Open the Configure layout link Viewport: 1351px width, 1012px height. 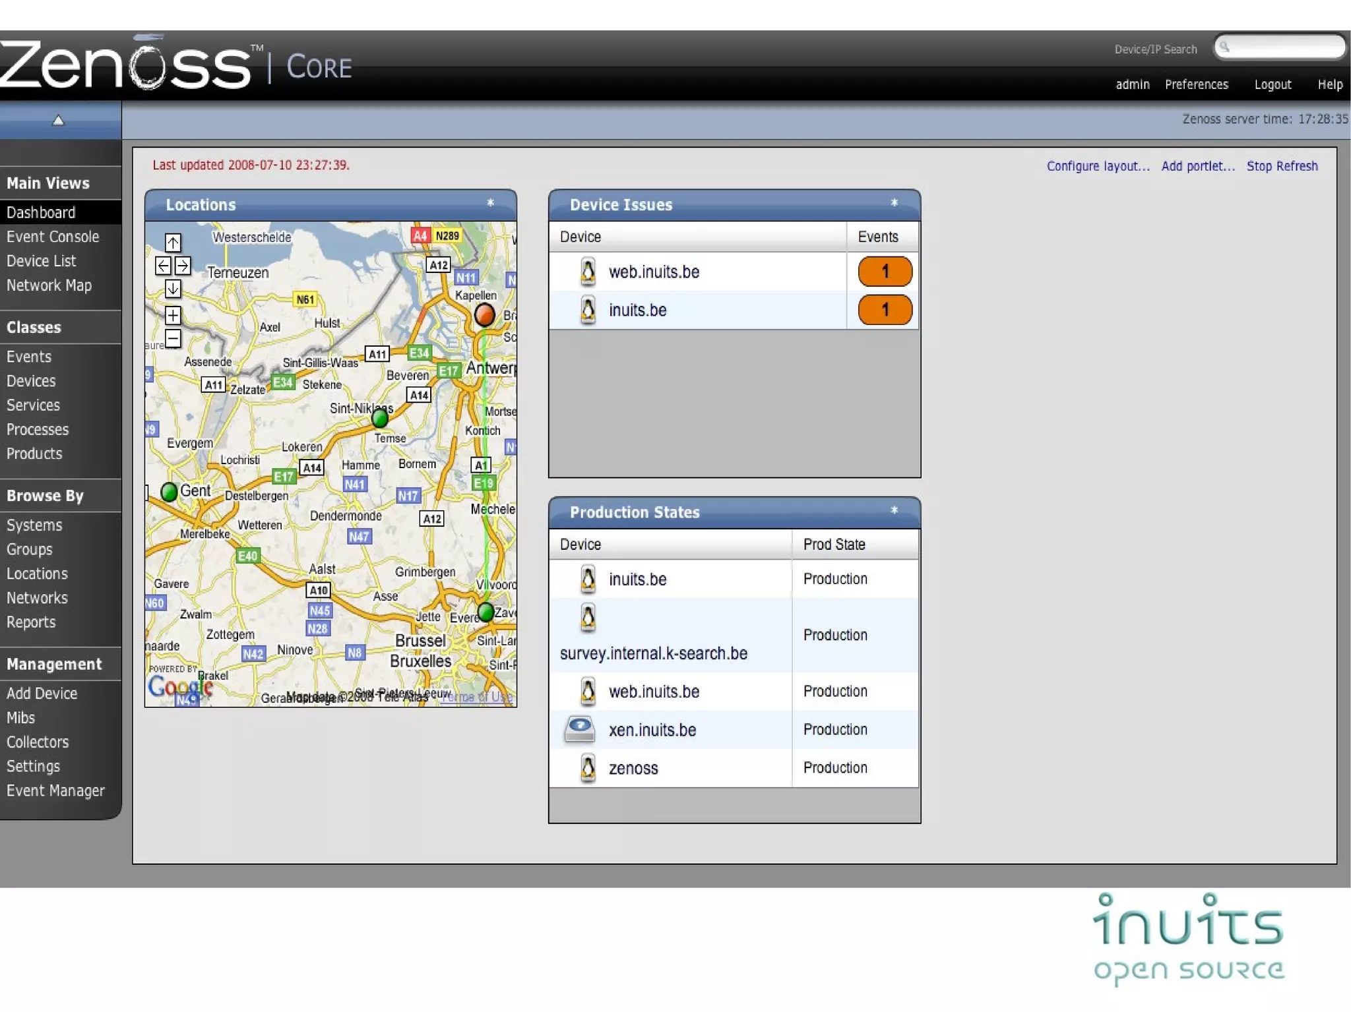pos(1098,166)
